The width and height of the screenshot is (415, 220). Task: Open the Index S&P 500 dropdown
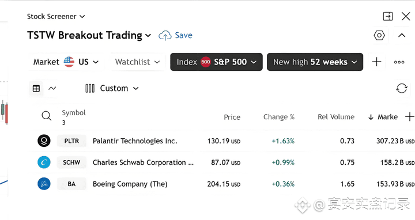(x=216, y=62)
